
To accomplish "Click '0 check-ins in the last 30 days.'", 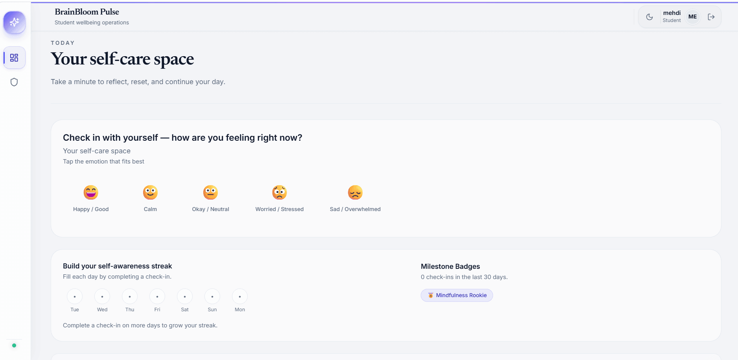I will 464,277.
